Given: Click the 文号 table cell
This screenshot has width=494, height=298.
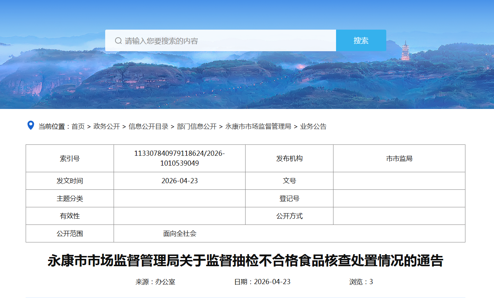Looking at the screenshot, I should [290, 181].
